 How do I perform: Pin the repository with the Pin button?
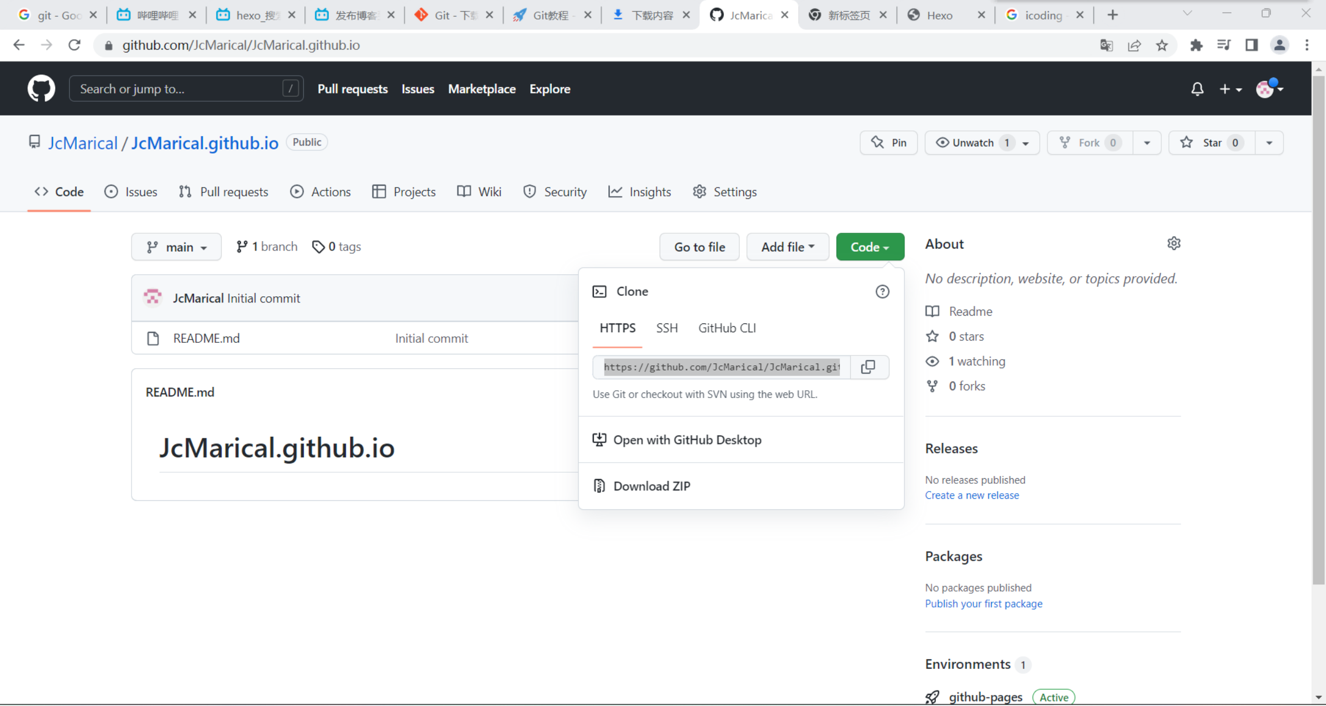tap(888, 143)
